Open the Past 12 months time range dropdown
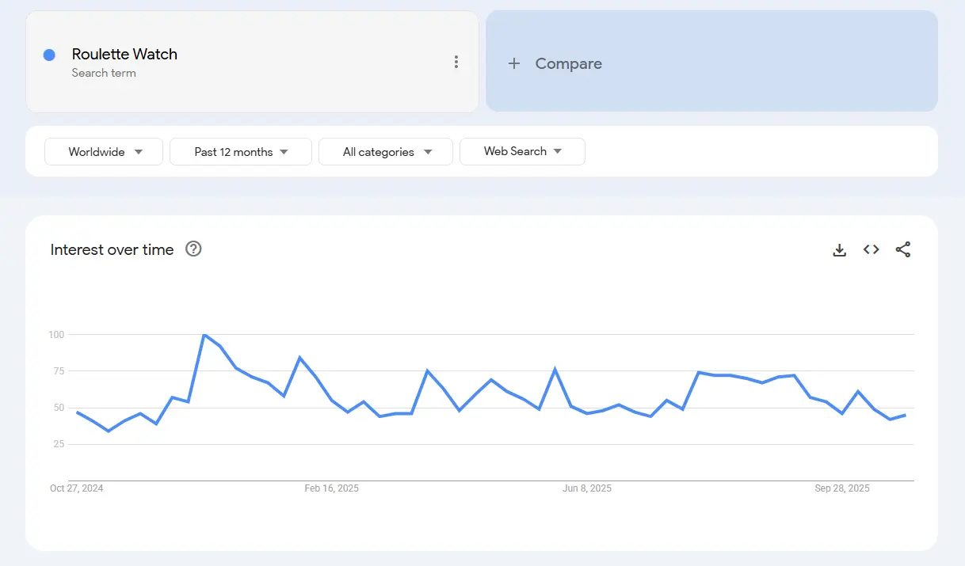 (x=240, y=152)
